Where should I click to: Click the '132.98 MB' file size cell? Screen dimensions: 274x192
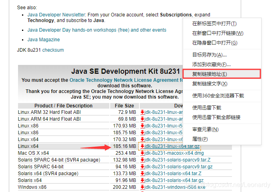pyautogui.click(x=125, y=160)
